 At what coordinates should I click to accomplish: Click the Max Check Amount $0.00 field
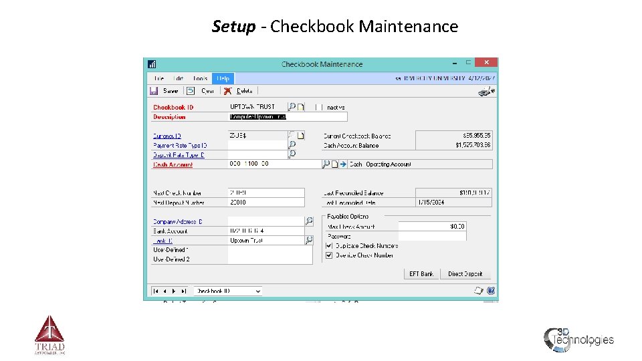point(433,227)
